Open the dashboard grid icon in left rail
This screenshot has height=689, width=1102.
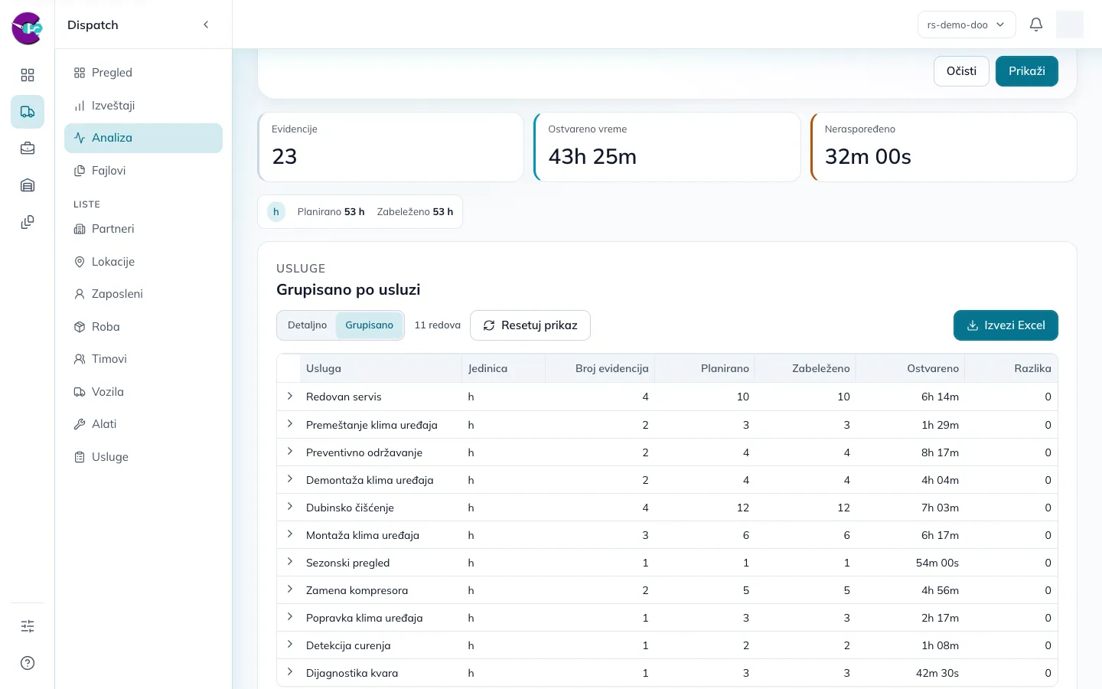[x=28, y=75]
